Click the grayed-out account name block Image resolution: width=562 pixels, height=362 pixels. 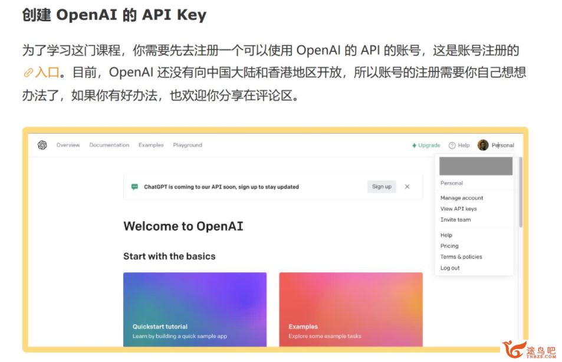click(476, 166)
